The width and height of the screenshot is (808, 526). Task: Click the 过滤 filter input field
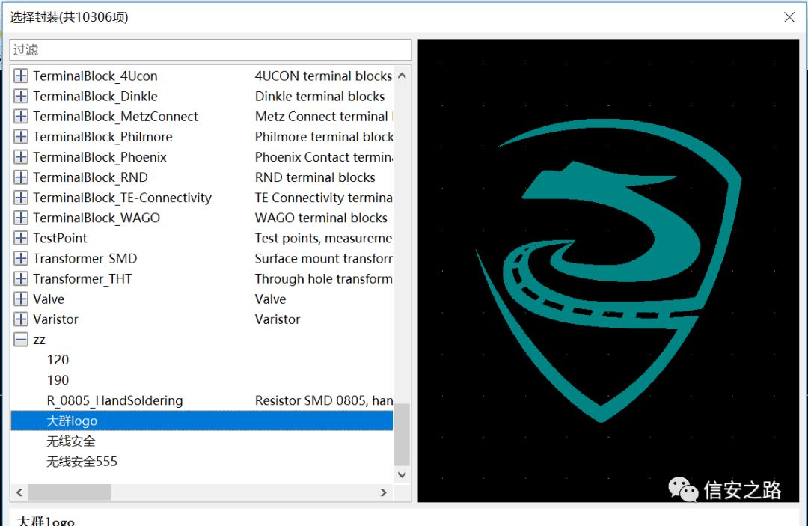click(x=210, y=50)
